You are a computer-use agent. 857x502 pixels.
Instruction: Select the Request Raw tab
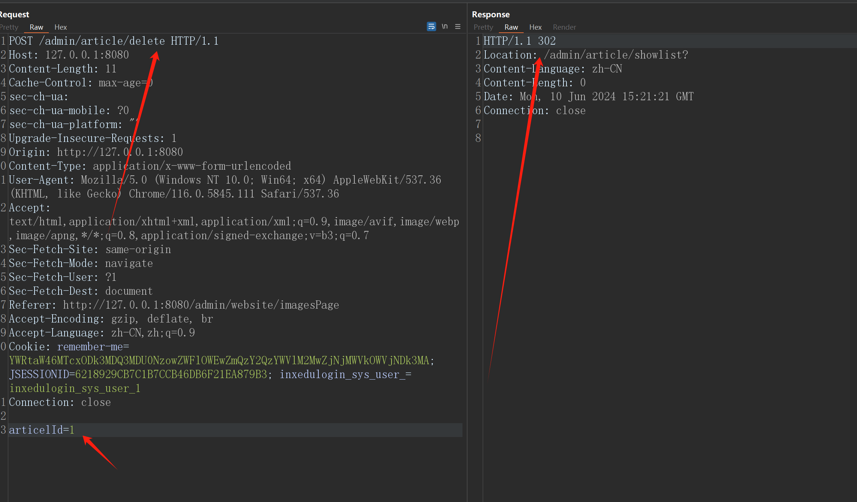[36, 27]
